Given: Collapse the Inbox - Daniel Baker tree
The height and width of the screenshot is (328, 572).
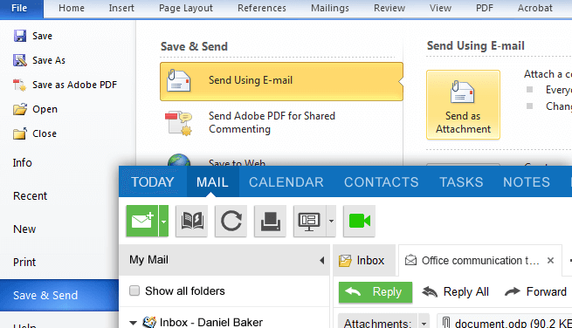Looking at the screenshot, I should tap(133, 323).
